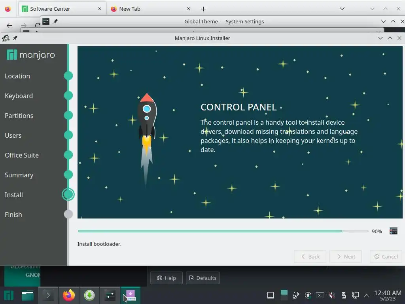
Task: Click the 'Install bootloader.' status text
Action: tap(99, 244)
